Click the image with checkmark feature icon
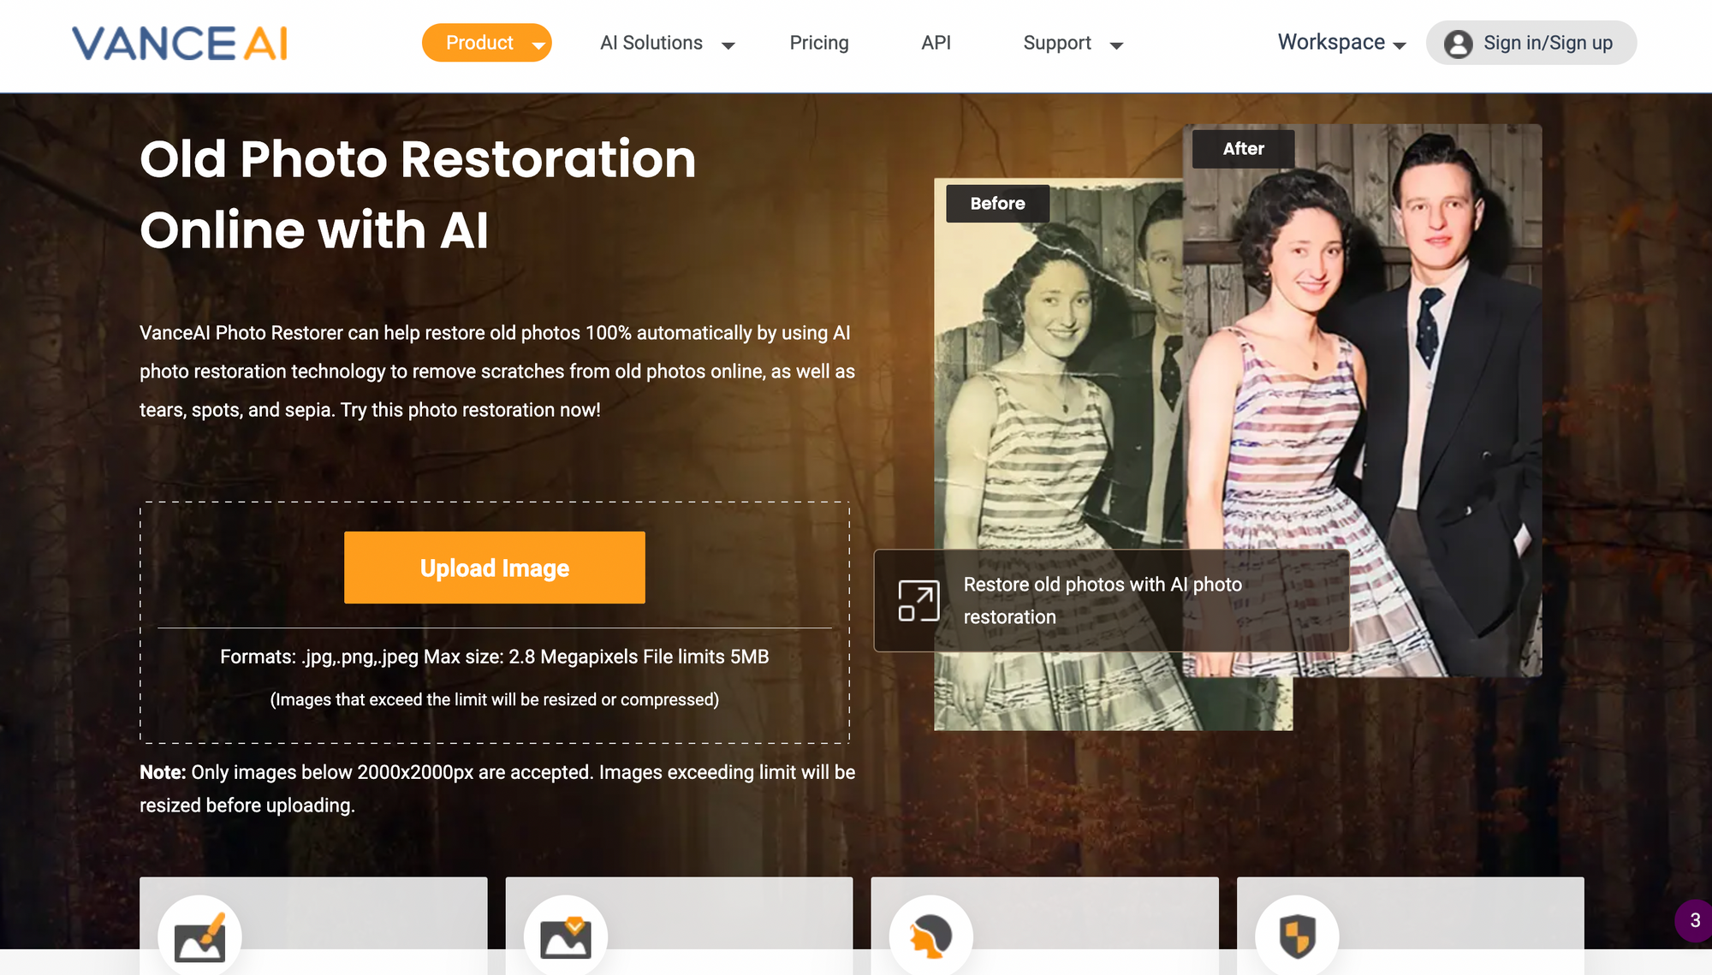 tap(565, 936)
